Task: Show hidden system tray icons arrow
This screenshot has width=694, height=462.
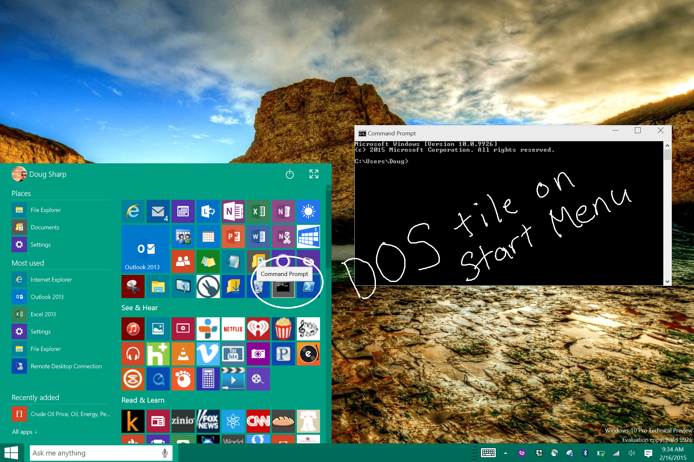Action: pos(505,453)
